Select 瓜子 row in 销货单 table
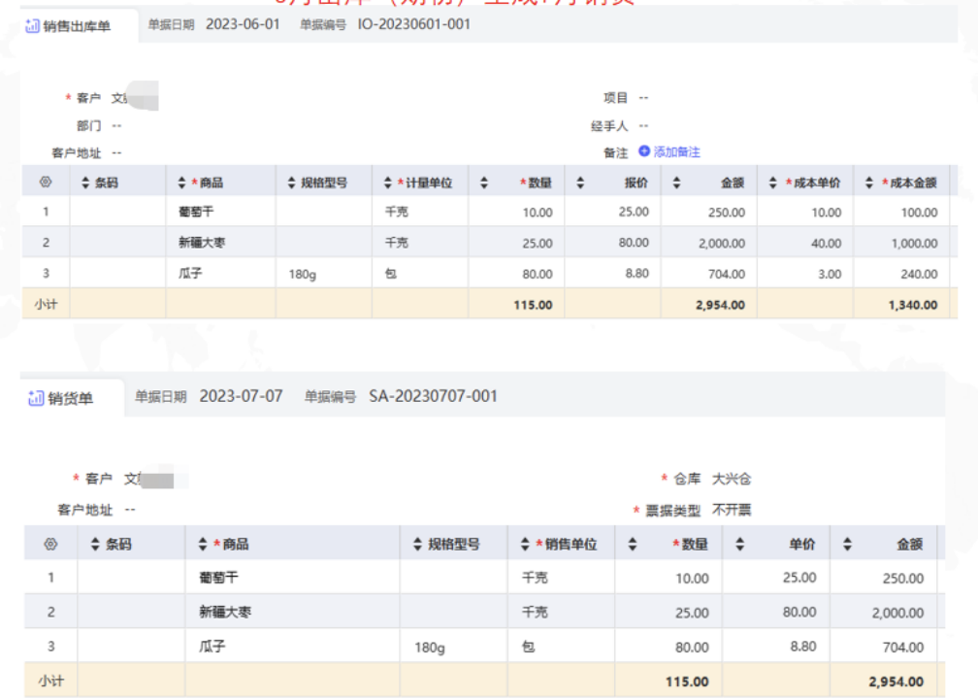This screenshot has height=699, width=978. click(x=485, y=647)
